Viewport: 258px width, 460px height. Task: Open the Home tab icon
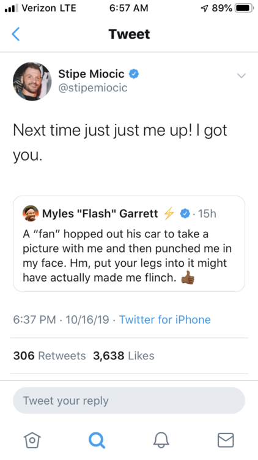click(32, 440)
